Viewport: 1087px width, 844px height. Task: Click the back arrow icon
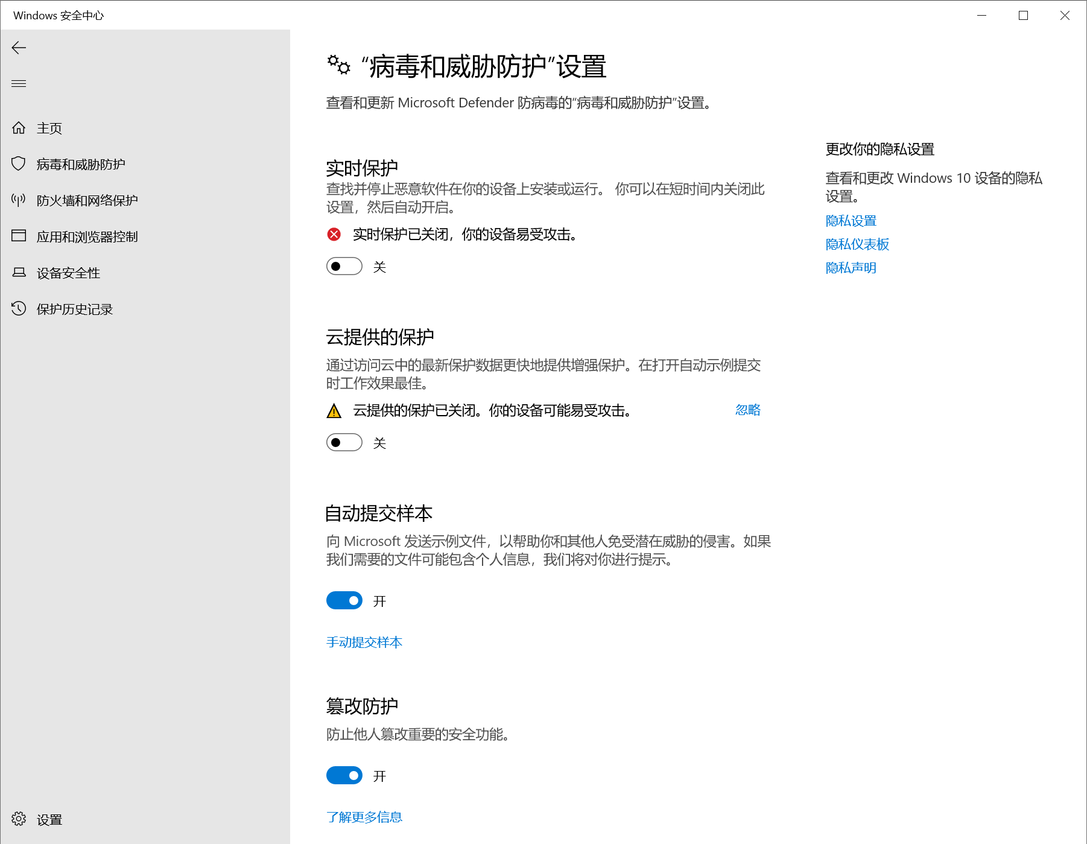click(x=19, y=48)
